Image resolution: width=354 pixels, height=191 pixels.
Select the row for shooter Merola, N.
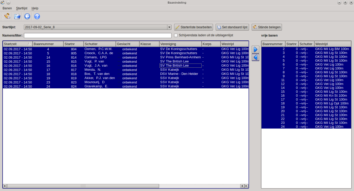click(93, 70)
